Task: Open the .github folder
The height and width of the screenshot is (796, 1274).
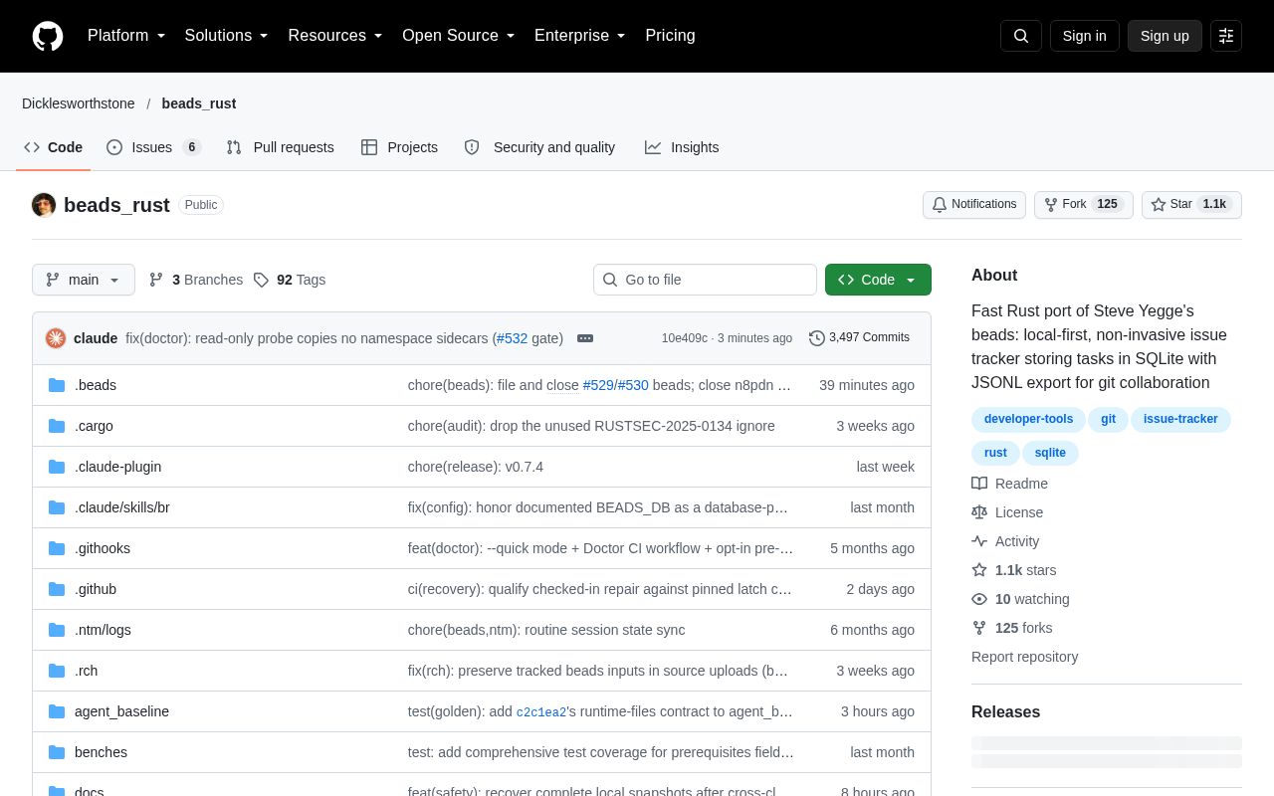Action: pyautogui.click(x=96, y=589)
